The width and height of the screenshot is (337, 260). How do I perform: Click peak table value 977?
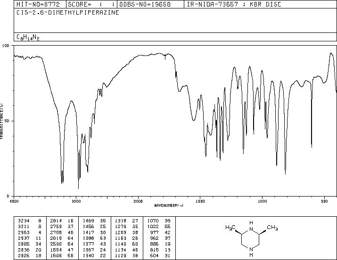[155, 232]
